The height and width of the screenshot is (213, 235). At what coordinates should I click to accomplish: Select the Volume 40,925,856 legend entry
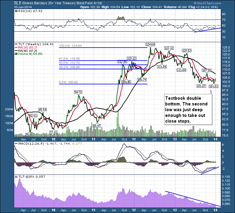click(30, 54)
